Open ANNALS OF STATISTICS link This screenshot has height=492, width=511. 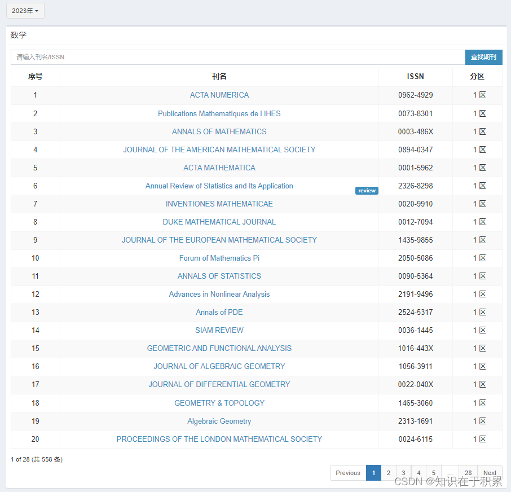coord(219,276)
